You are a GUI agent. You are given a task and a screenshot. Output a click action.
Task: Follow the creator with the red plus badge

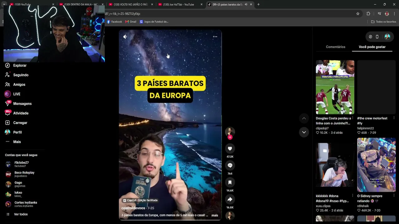pyautogui.click(x=230, y=137)
